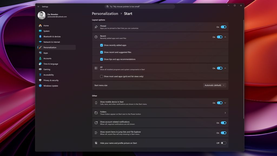Screen dimensions: 277x156
Task: Collapse the Recent section chevron
Action: coord(225,37)
